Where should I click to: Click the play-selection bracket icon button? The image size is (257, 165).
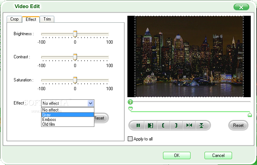click(151, 125)
